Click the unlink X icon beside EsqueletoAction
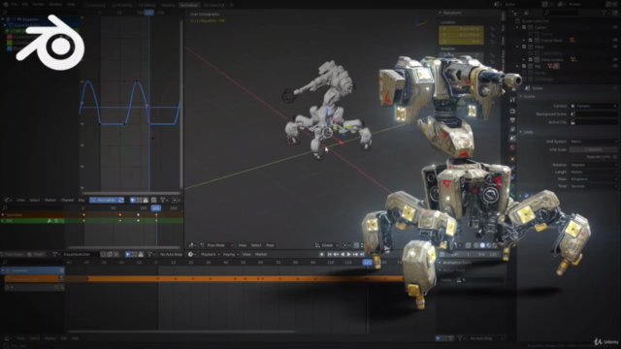 pyautogui.click(x=116, y=254)
